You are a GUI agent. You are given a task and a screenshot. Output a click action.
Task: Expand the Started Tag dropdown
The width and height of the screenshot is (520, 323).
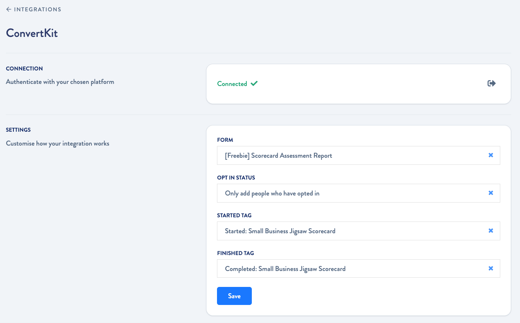tap(358, 231)
